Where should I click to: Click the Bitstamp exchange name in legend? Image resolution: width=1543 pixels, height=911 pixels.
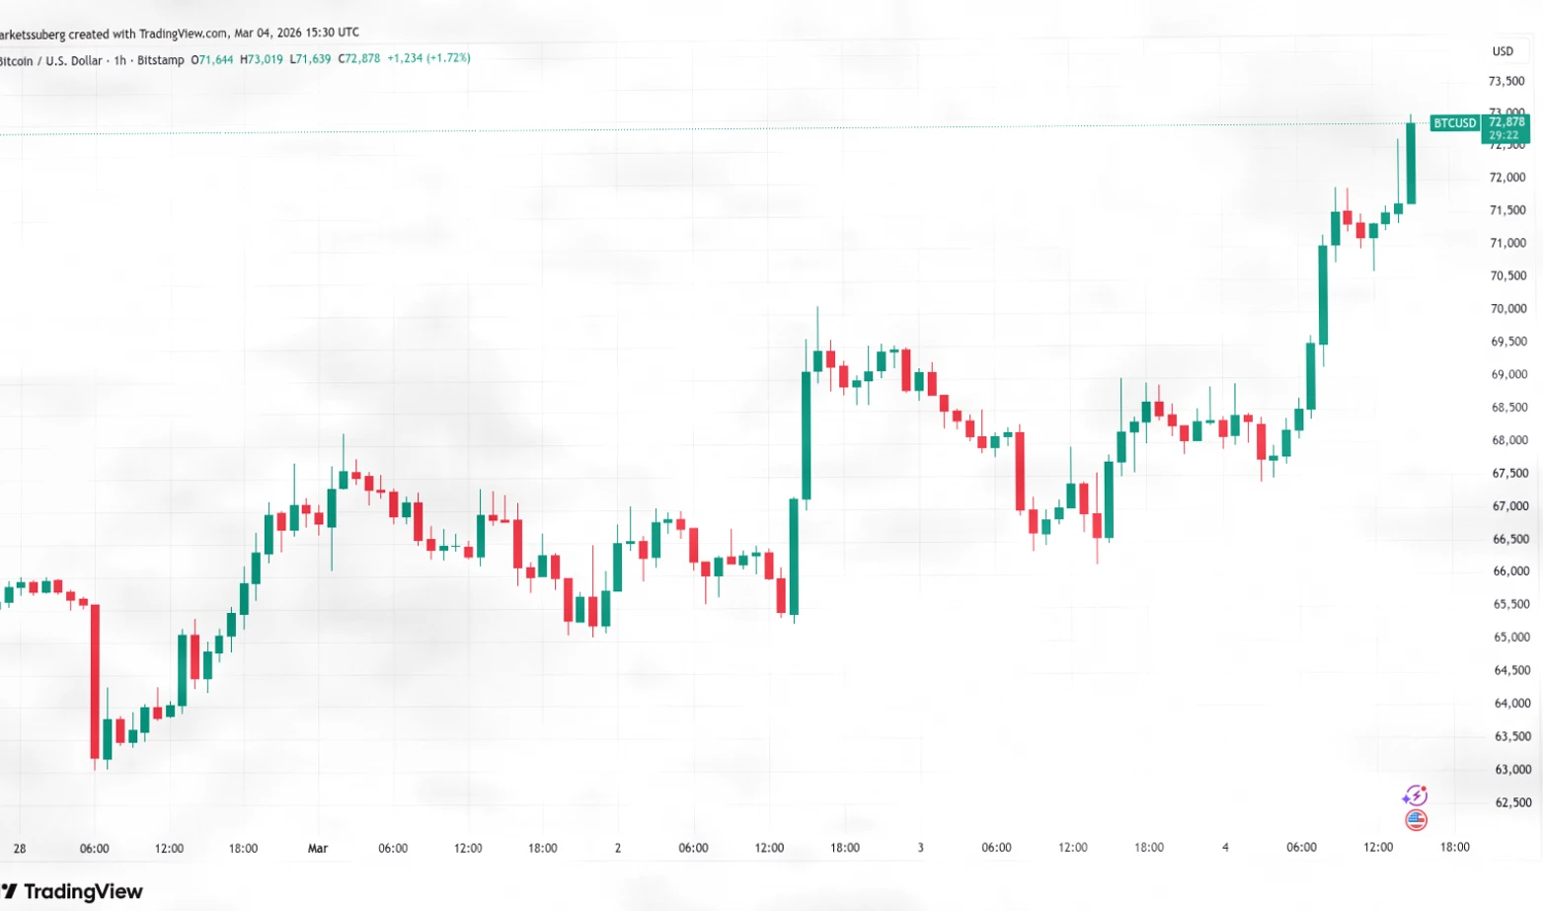click(160, 60)
